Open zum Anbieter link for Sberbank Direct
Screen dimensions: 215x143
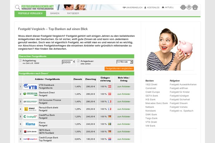click(124, 94)
